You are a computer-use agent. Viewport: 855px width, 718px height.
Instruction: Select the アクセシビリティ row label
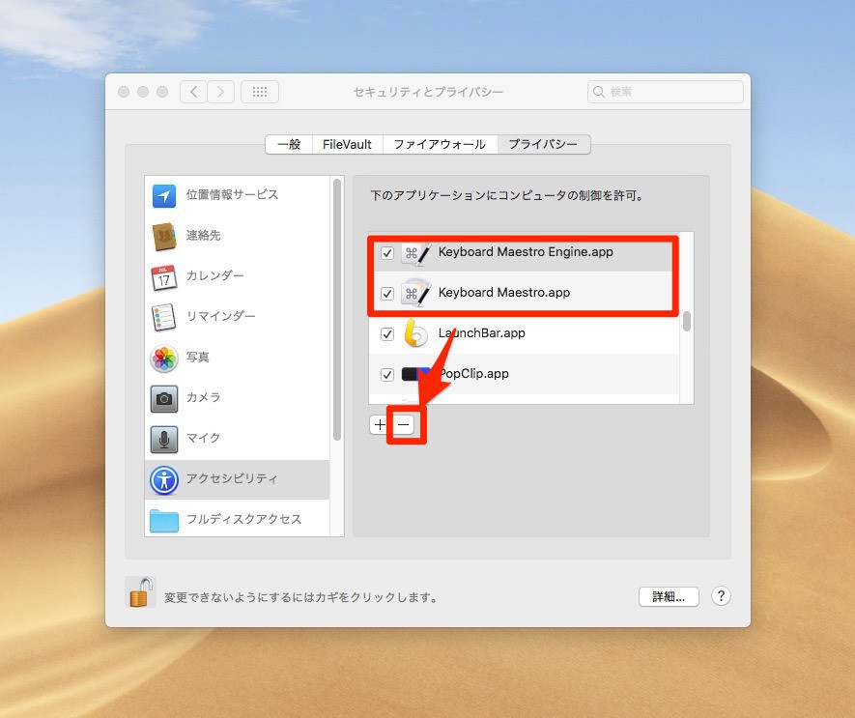click(x=232, y=478)
